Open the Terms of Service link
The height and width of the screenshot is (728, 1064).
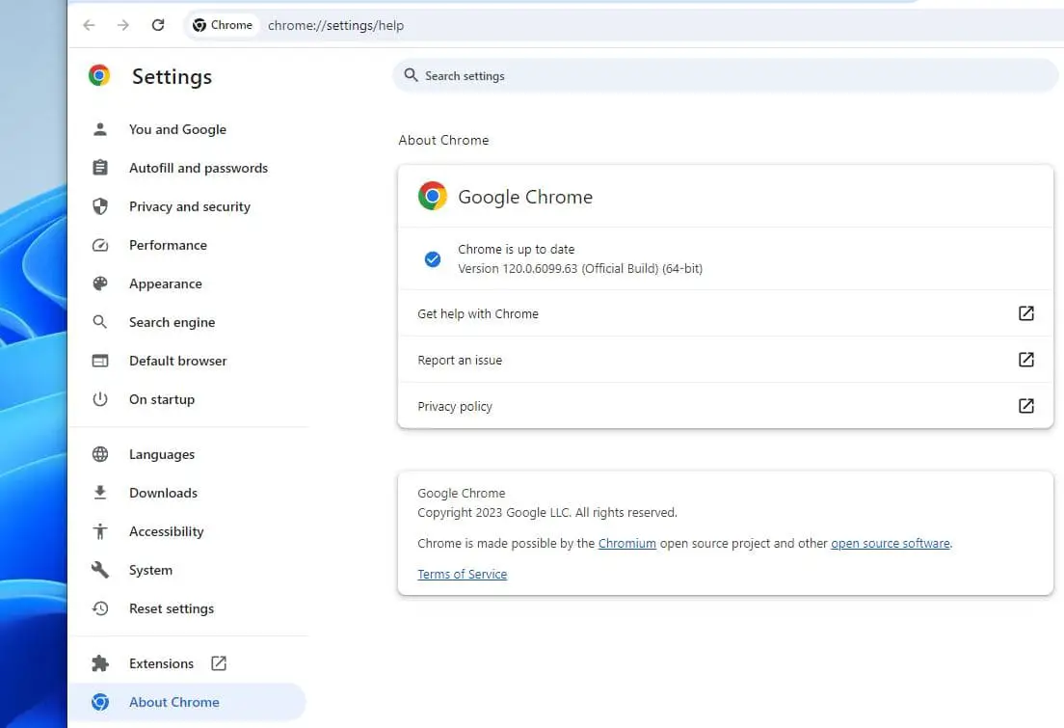pyautogui.click(x=462, y=574)
